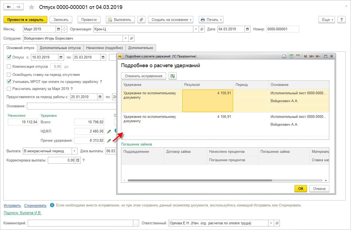Click the Комментарий input field
This screenshot has height=230, width=351.
coord(81,223)
